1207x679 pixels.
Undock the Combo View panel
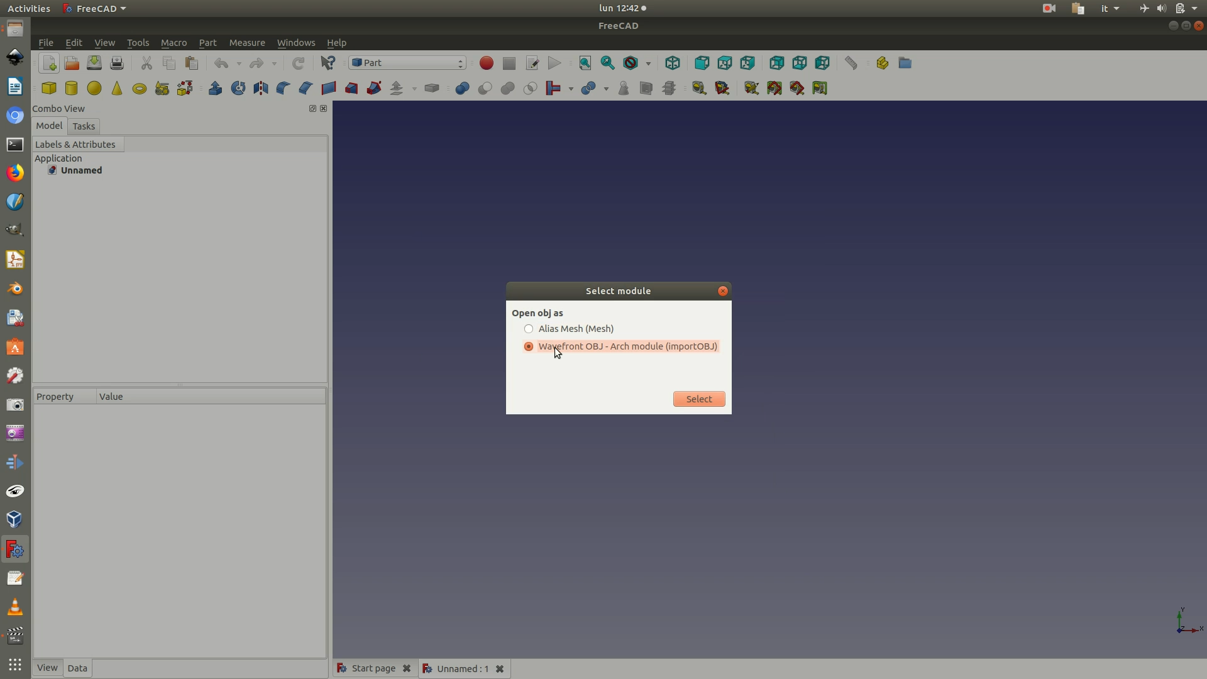click(312, 109)
